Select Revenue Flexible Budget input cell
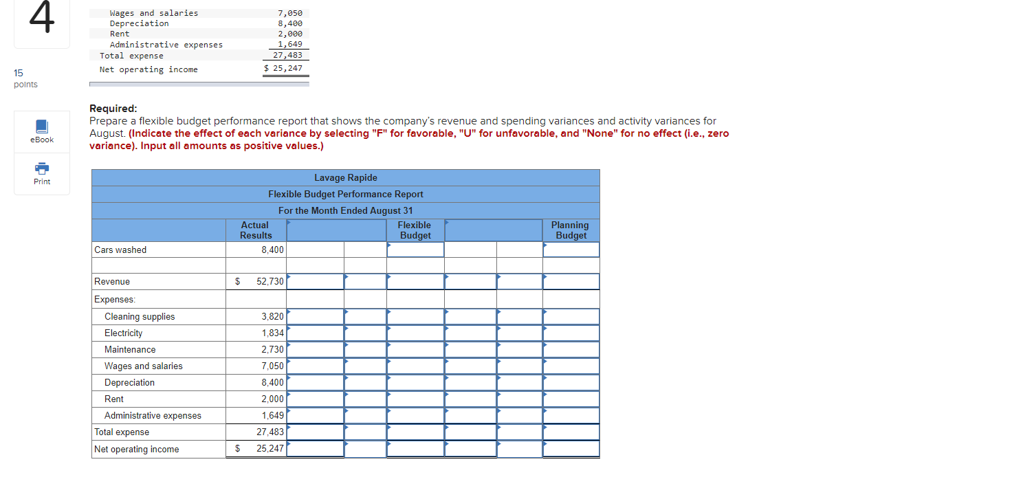This screenshot has height=486, width=1023. pos(415,281)
